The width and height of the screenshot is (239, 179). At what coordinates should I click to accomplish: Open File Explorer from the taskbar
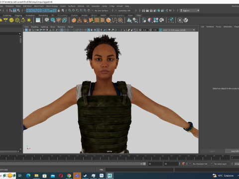coord(36,176)
